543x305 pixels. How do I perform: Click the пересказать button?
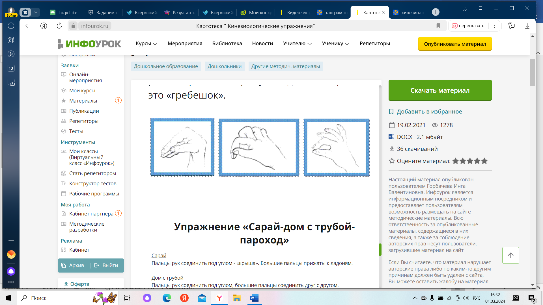(468, 26)
